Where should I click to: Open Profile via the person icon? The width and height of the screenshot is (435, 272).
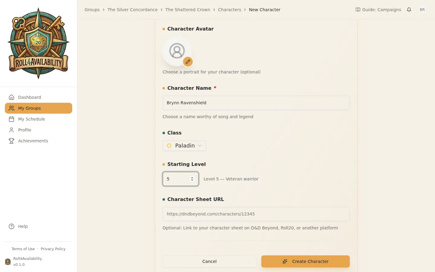click(x=11, y=130)
